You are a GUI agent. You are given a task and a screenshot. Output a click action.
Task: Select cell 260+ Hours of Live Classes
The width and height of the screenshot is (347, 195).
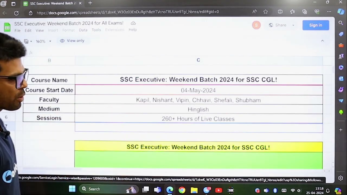[x=198, y=119]
